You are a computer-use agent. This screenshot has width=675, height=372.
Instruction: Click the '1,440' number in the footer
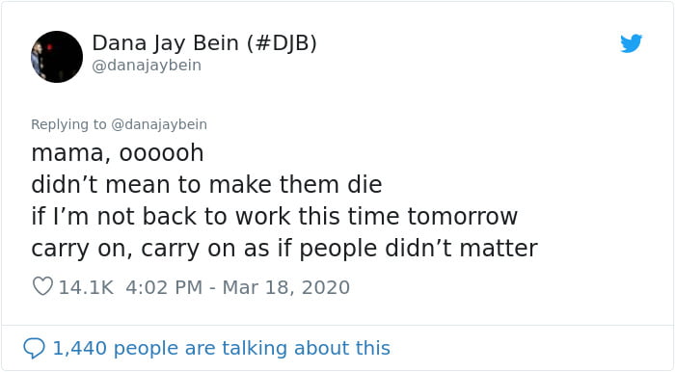click(79, 348)
